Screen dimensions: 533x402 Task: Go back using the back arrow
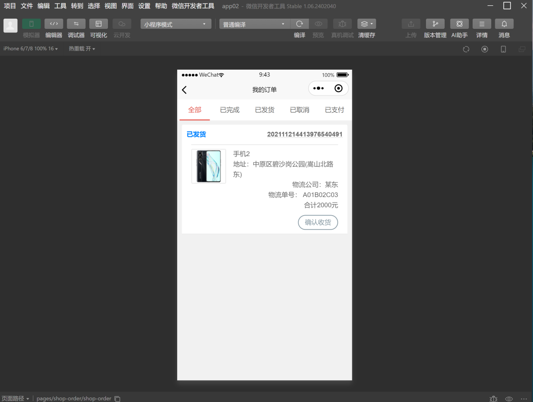point(184,90)
